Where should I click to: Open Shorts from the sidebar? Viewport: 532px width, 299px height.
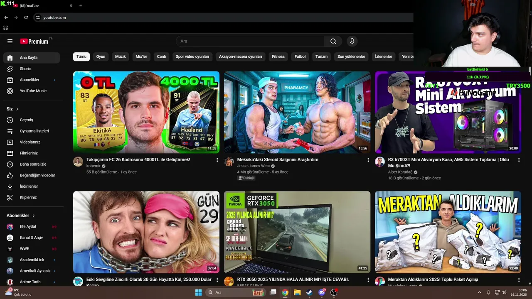point(32,69)
